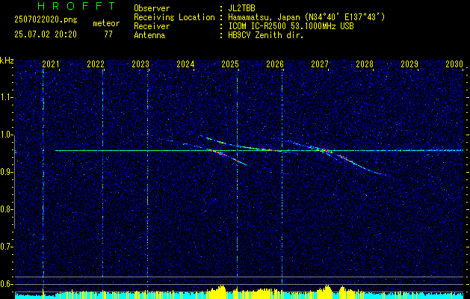The image size is (470, 299).
Task: Click the 2030 time axis marker
Action: click(454, 64)
